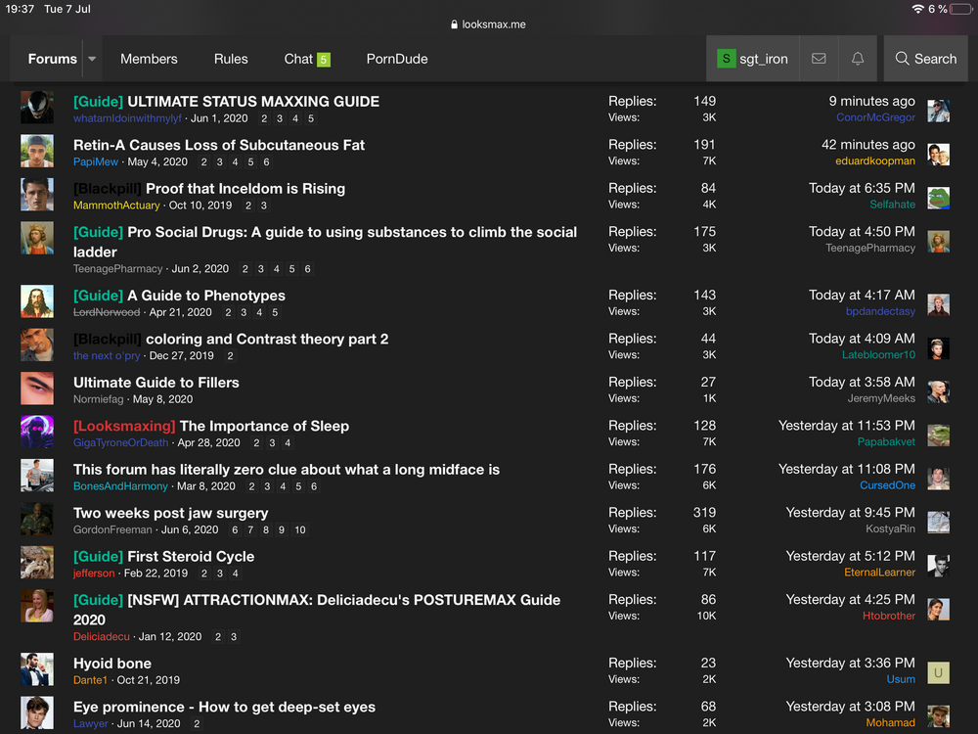978x734 pixels.
Task: Click TeenagePharmacy thread-starter avatar
Action: [x=37, y=238]
